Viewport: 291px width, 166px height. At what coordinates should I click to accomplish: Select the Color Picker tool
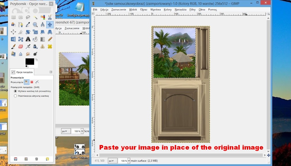tap(28, 24)
